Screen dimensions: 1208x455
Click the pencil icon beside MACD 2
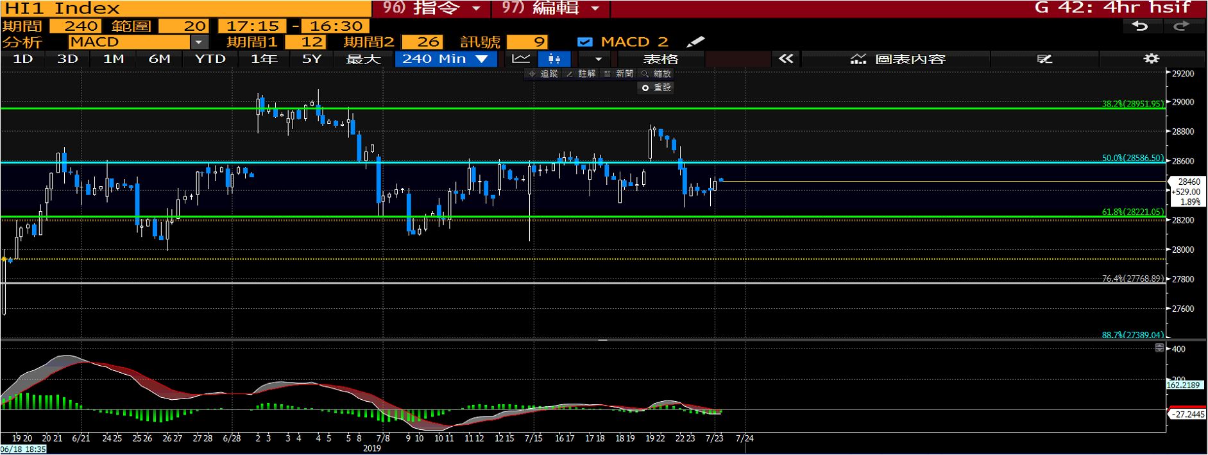click(695, 42)
